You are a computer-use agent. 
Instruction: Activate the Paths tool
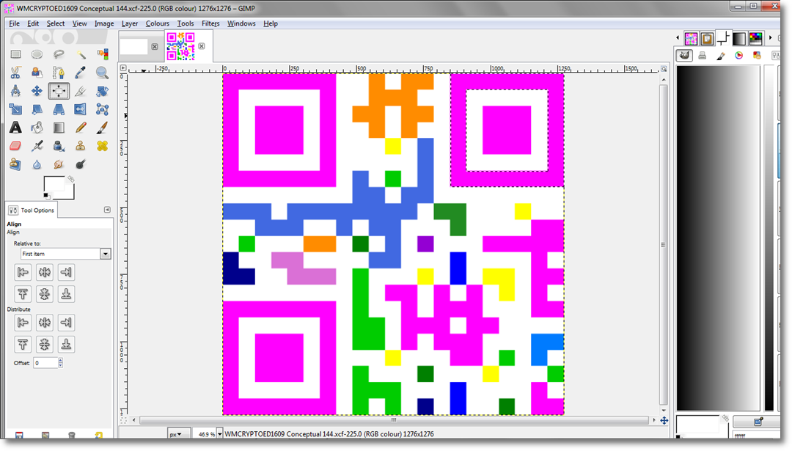click(x=59, y=73)
